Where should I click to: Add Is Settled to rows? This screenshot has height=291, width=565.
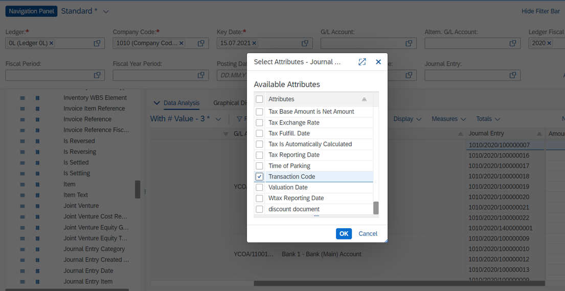[x=22, y=162]
